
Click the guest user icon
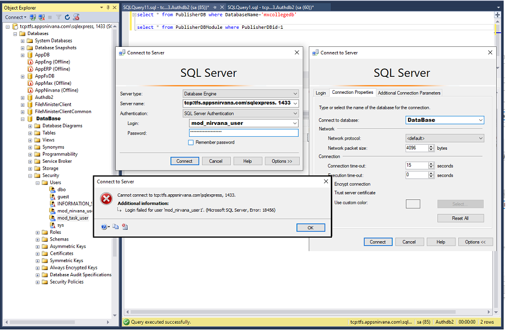52,197
